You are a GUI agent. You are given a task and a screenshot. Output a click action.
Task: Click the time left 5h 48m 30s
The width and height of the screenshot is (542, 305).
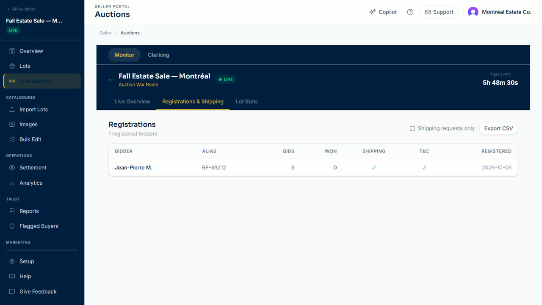click(x=500, y=83)
